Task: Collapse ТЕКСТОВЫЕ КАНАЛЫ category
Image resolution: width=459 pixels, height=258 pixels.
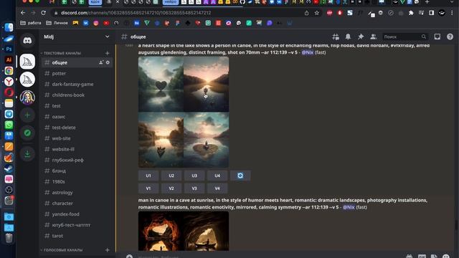Action: [62, 53]
